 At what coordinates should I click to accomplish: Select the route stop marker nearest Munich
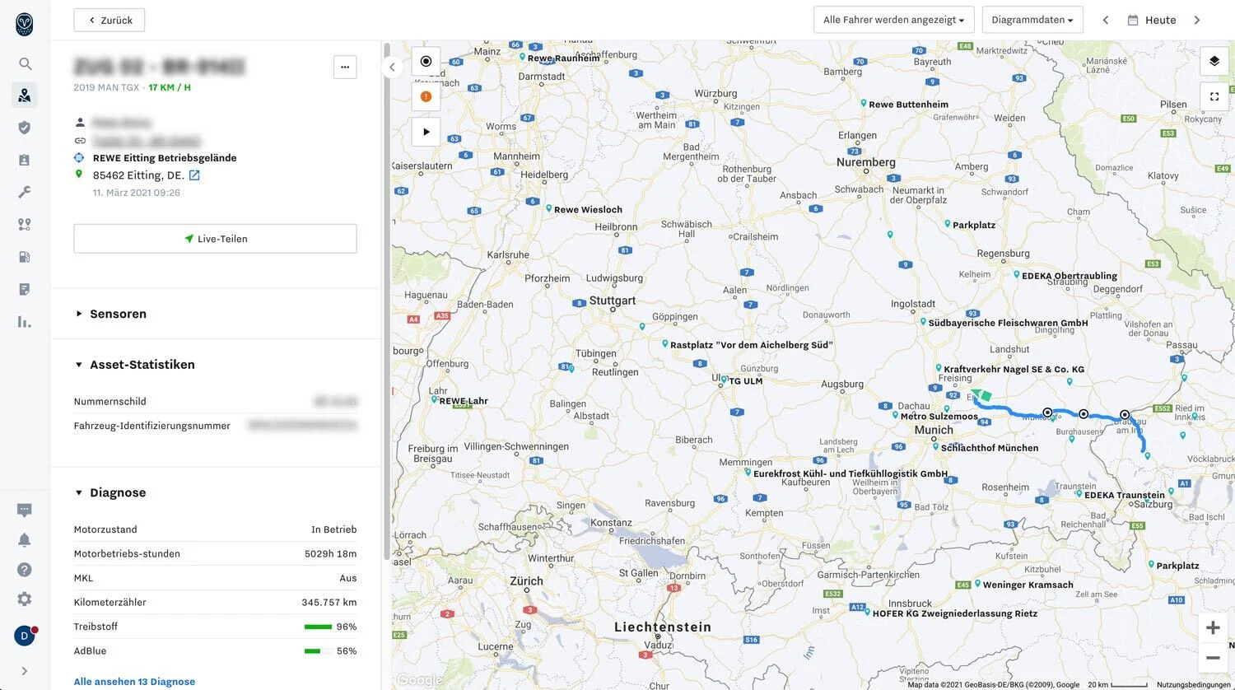[x=1047, y=413]
